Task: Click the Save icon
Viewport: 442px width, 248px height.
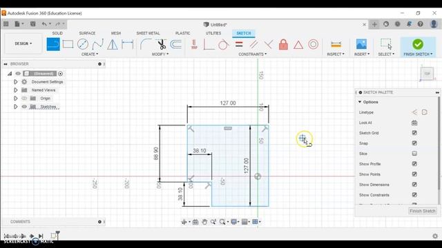Action: [33, 24]
